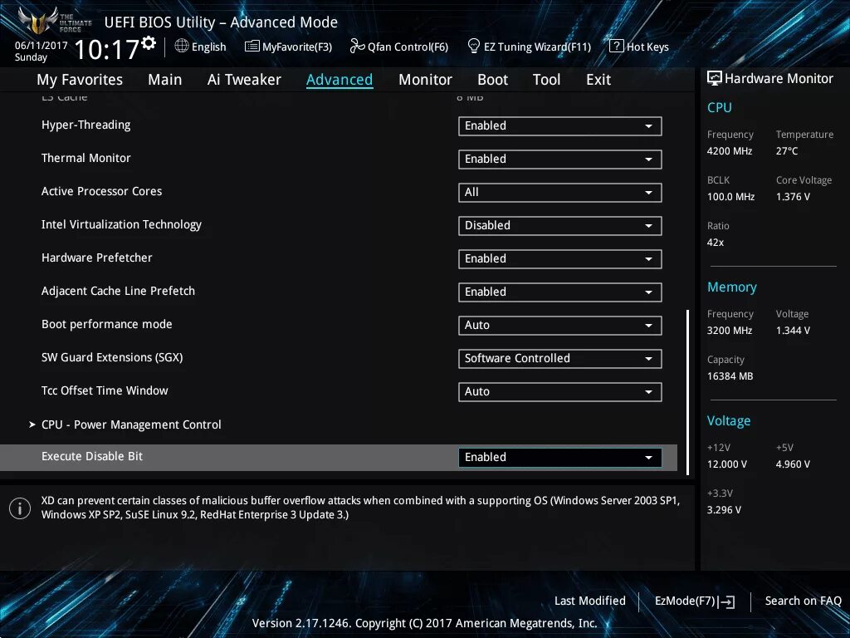Select the Intel Virtualization Technology label
The width and height of the screenshot is (850, 638).
[121, 224]
